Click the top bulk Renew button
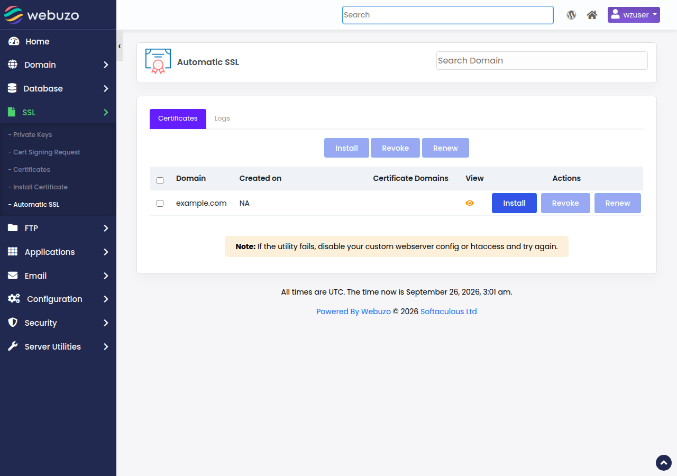677x476 pixels. (445, 148)
